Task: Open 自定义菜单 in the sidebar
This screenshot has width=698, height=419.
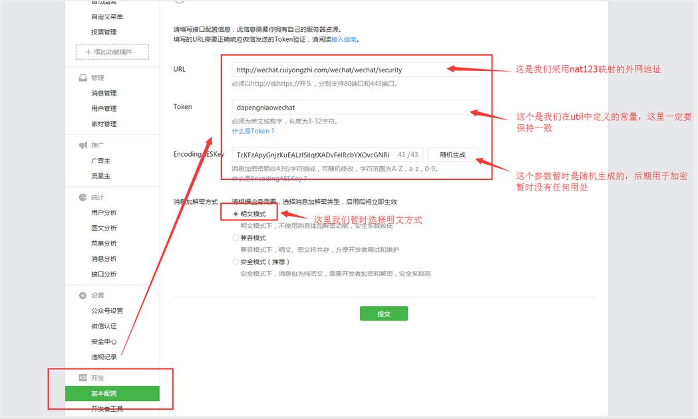Action: pyautogui.click(x=107, y=17)
